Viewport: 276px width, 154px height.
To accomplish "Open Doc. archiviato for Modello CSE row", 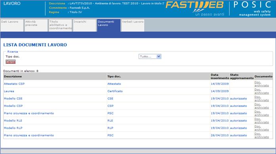I will pyautogui.click(x=262, y=99).
